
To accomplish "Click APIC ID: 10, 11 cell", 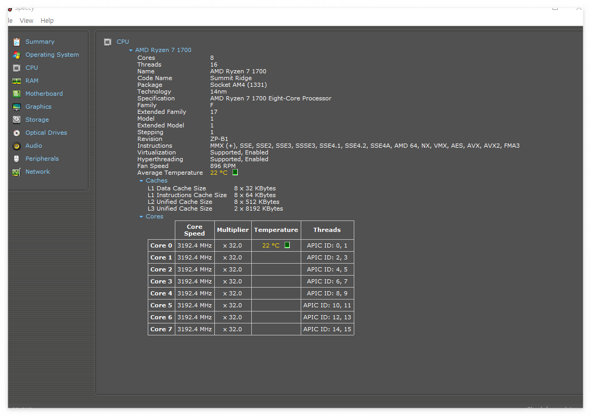I will [327, 306].
